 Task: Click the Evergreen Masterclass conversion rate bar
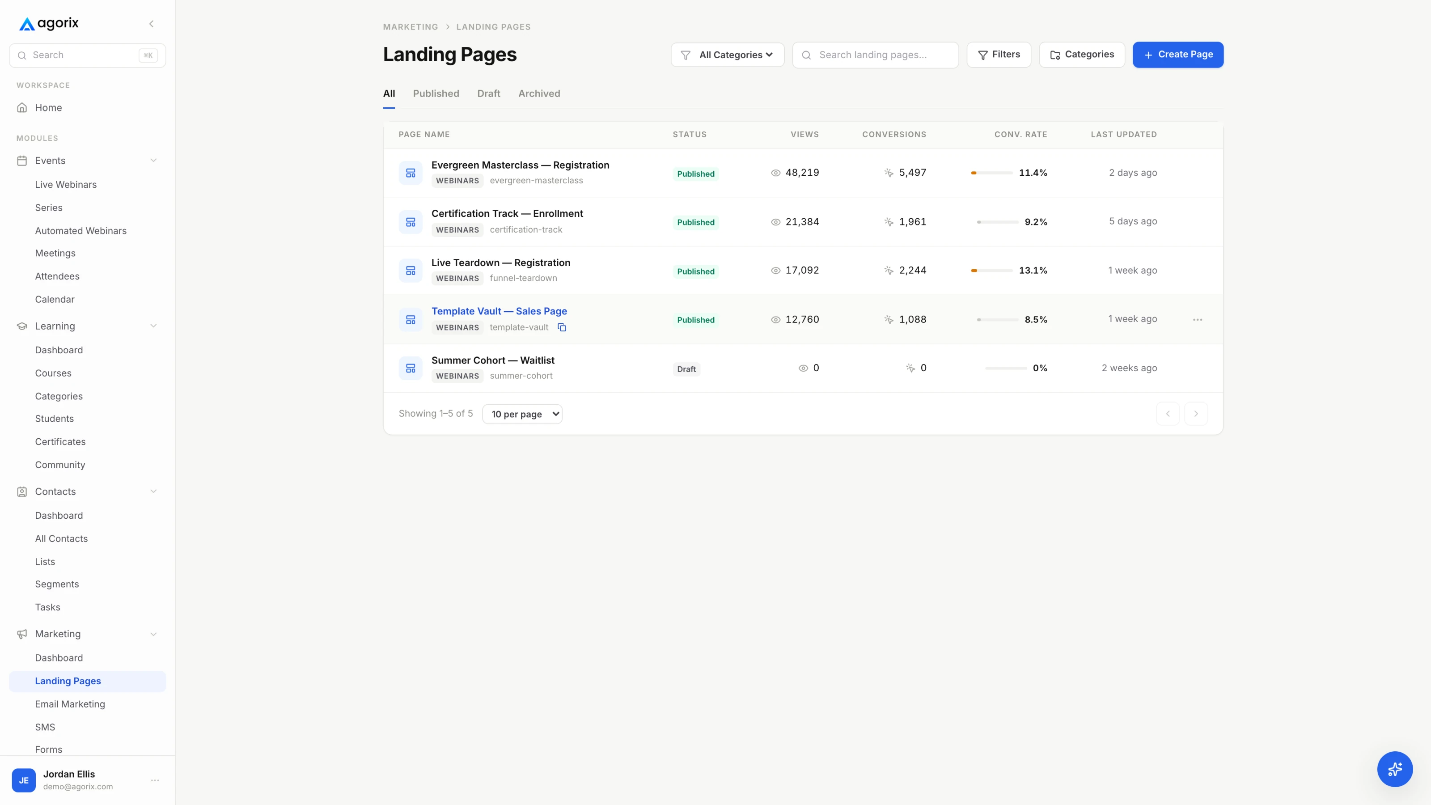pyautogui.click(x=991, y=173)
